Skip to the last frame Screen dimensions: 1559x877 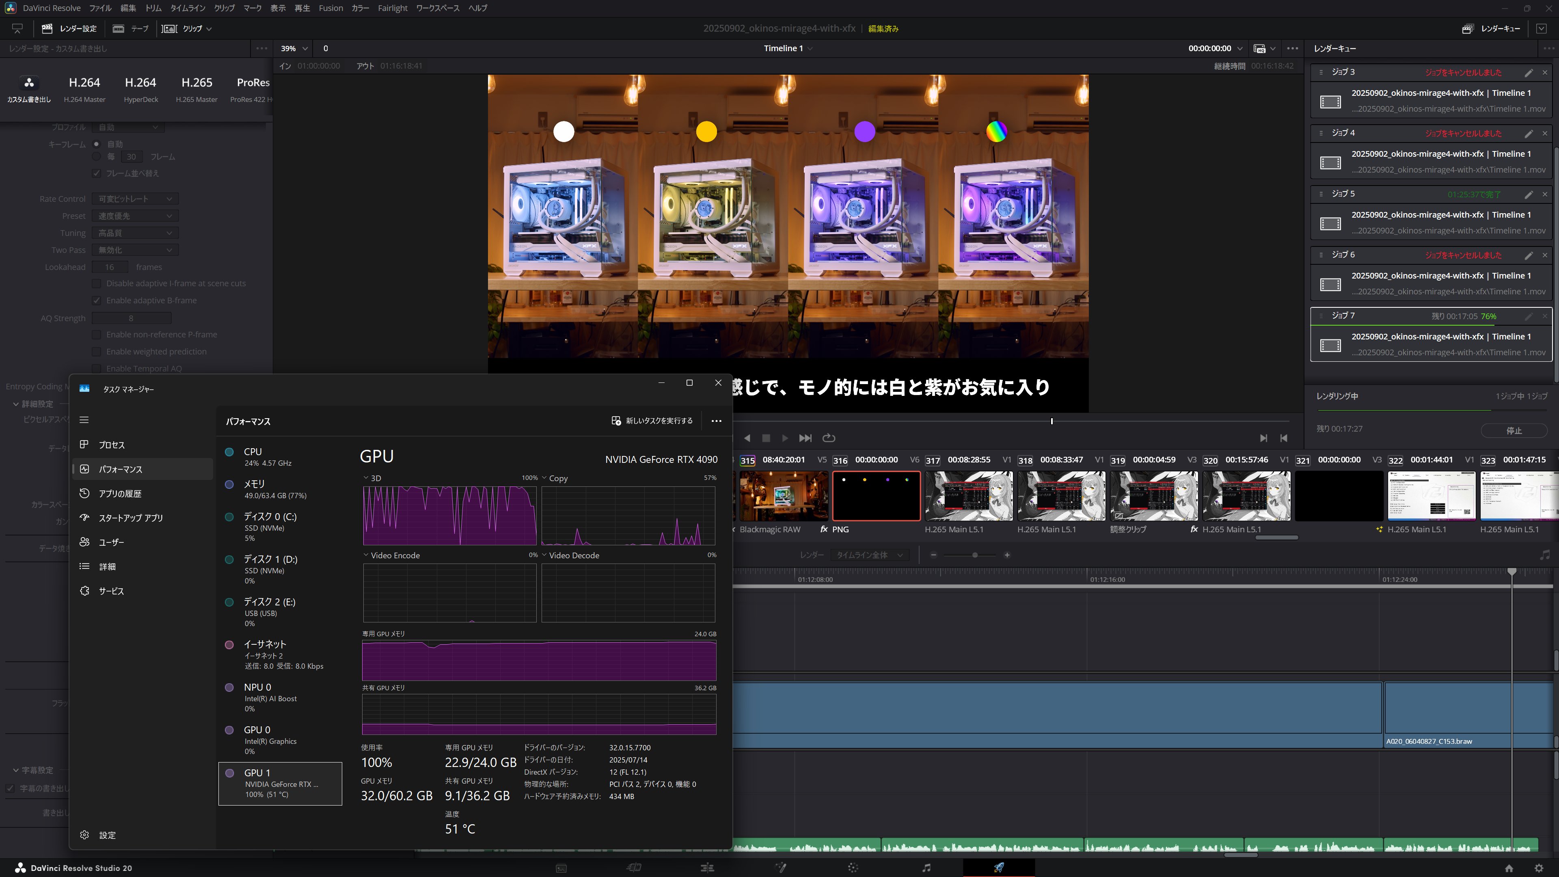point(805,438)
